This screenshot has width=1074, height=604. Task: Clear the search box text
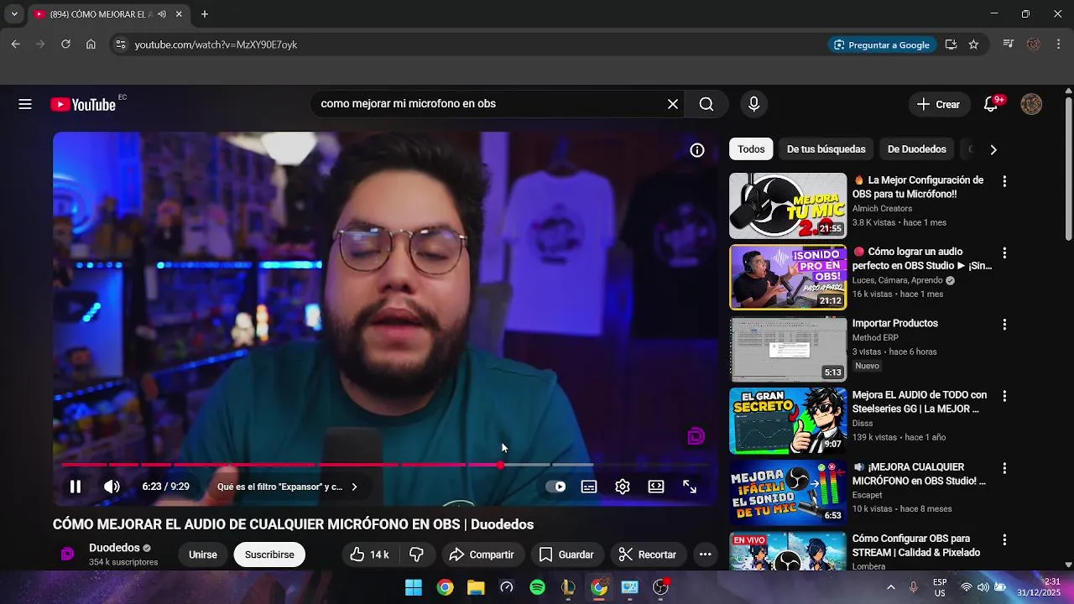pyautogui.click(x=673, y=104)
